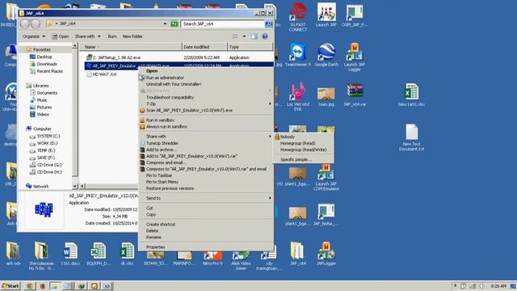Sort by Date modified column
This screenshot has width=517, height=291.
coord(204,47)
